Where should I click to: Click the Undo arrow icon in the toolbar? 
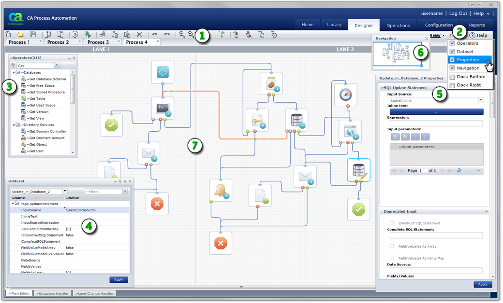click(x=155, y=34)
